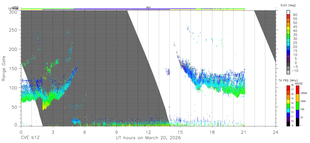Select the yellow ELEV swatch between 40 and 45
Screen dimensions: 310x143
point(288,29)
